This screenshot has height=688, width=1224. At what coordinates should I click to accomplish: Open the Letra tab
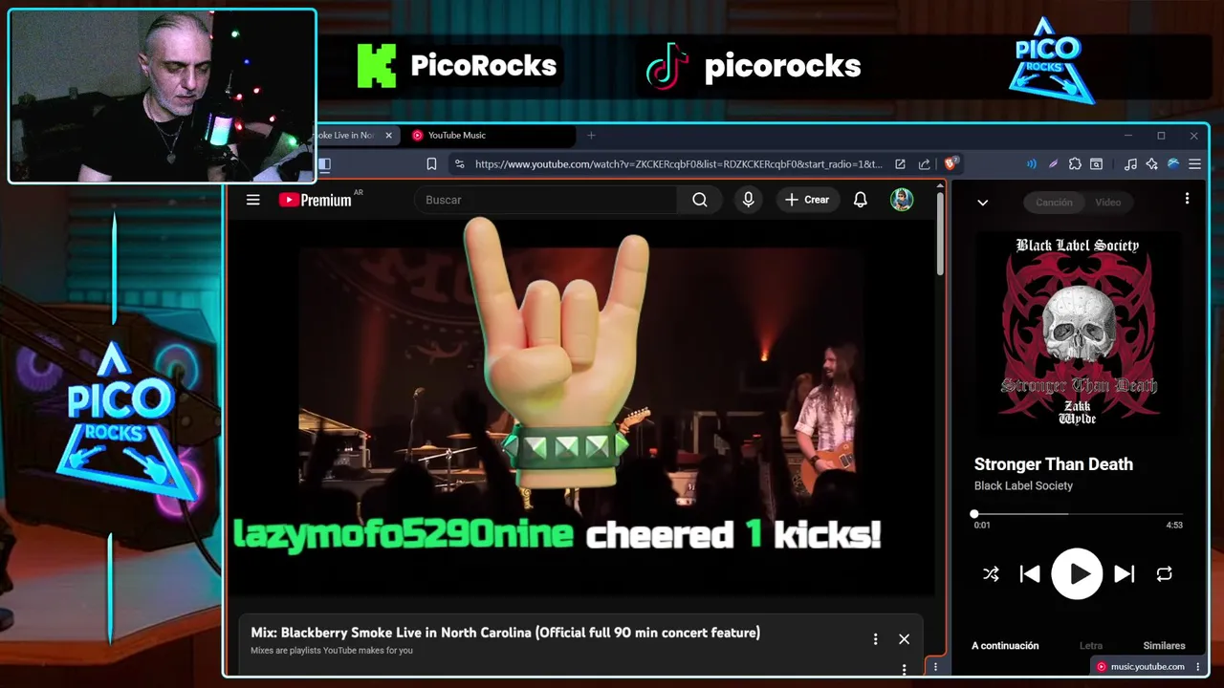[1090, 646]
